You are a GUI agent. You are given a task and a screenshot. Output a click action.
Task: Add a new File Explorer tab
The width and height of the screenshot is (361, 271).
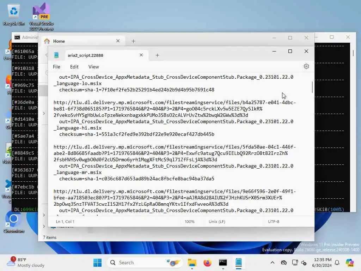[133, 41]
